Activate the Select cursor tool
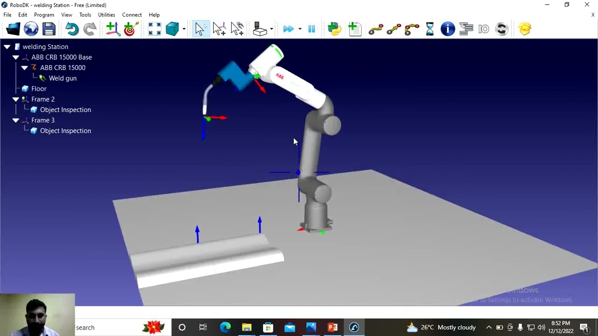 click(200, 29)
